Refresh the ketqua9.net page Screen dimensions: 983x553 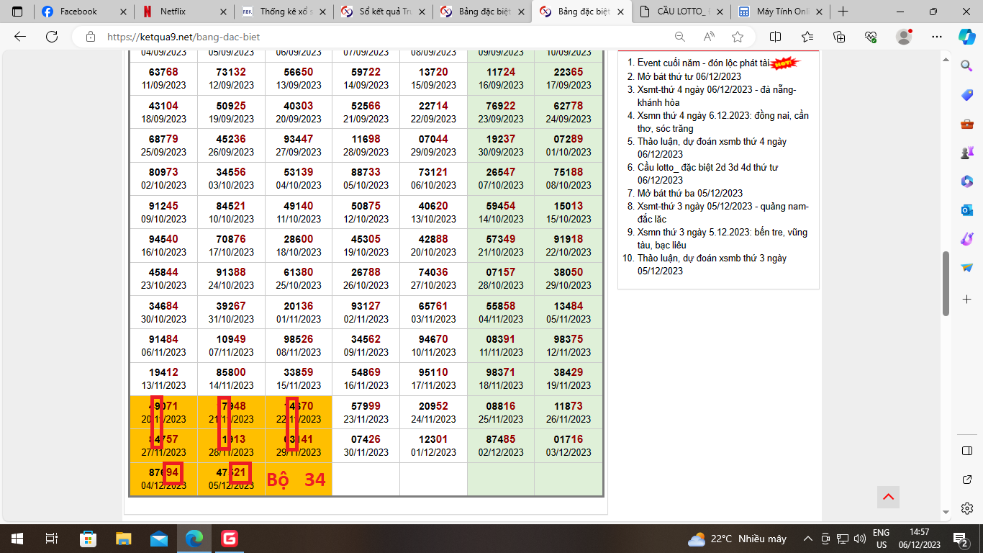coord(52,37)
